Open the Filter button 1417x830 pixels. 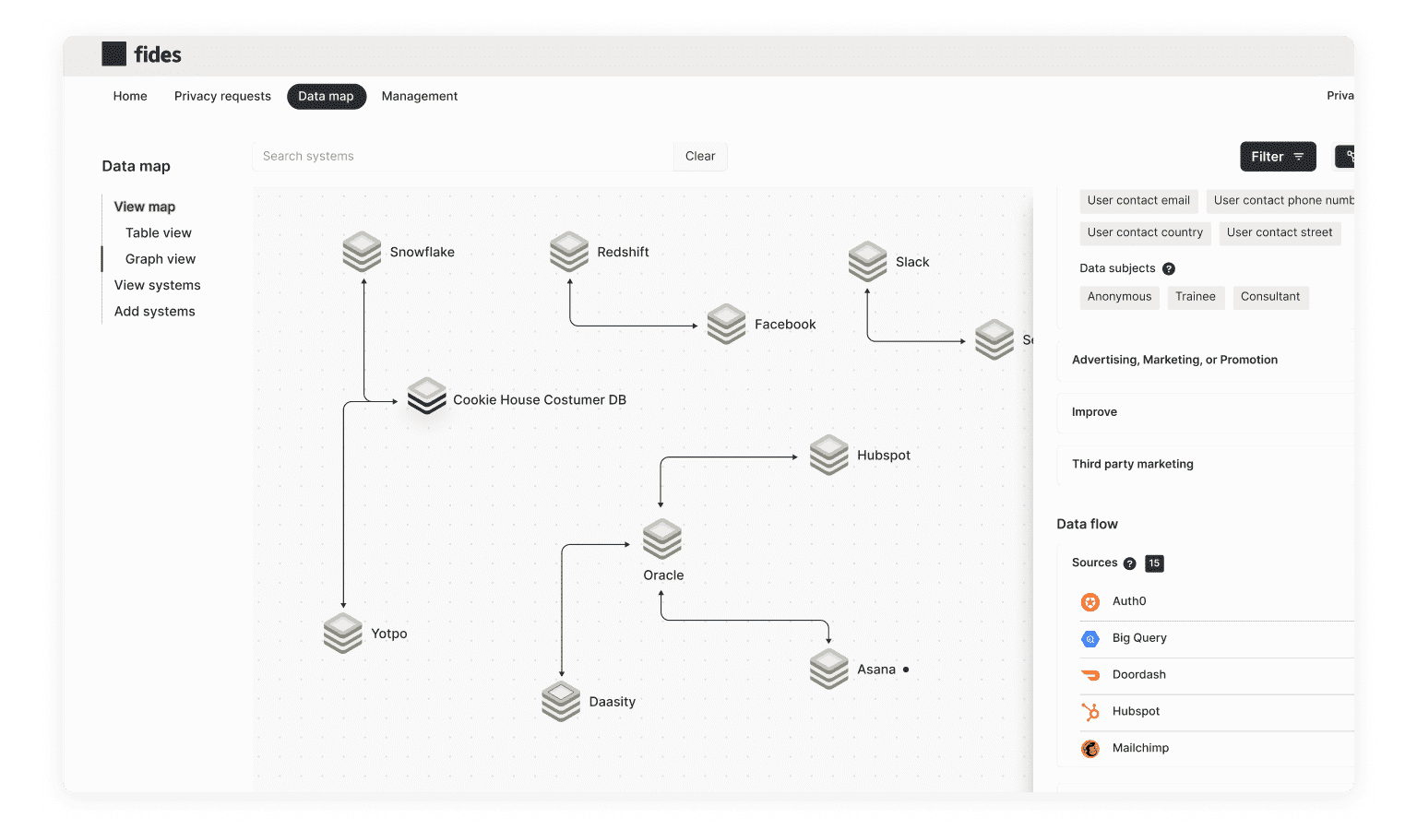tap(1278, 157)
